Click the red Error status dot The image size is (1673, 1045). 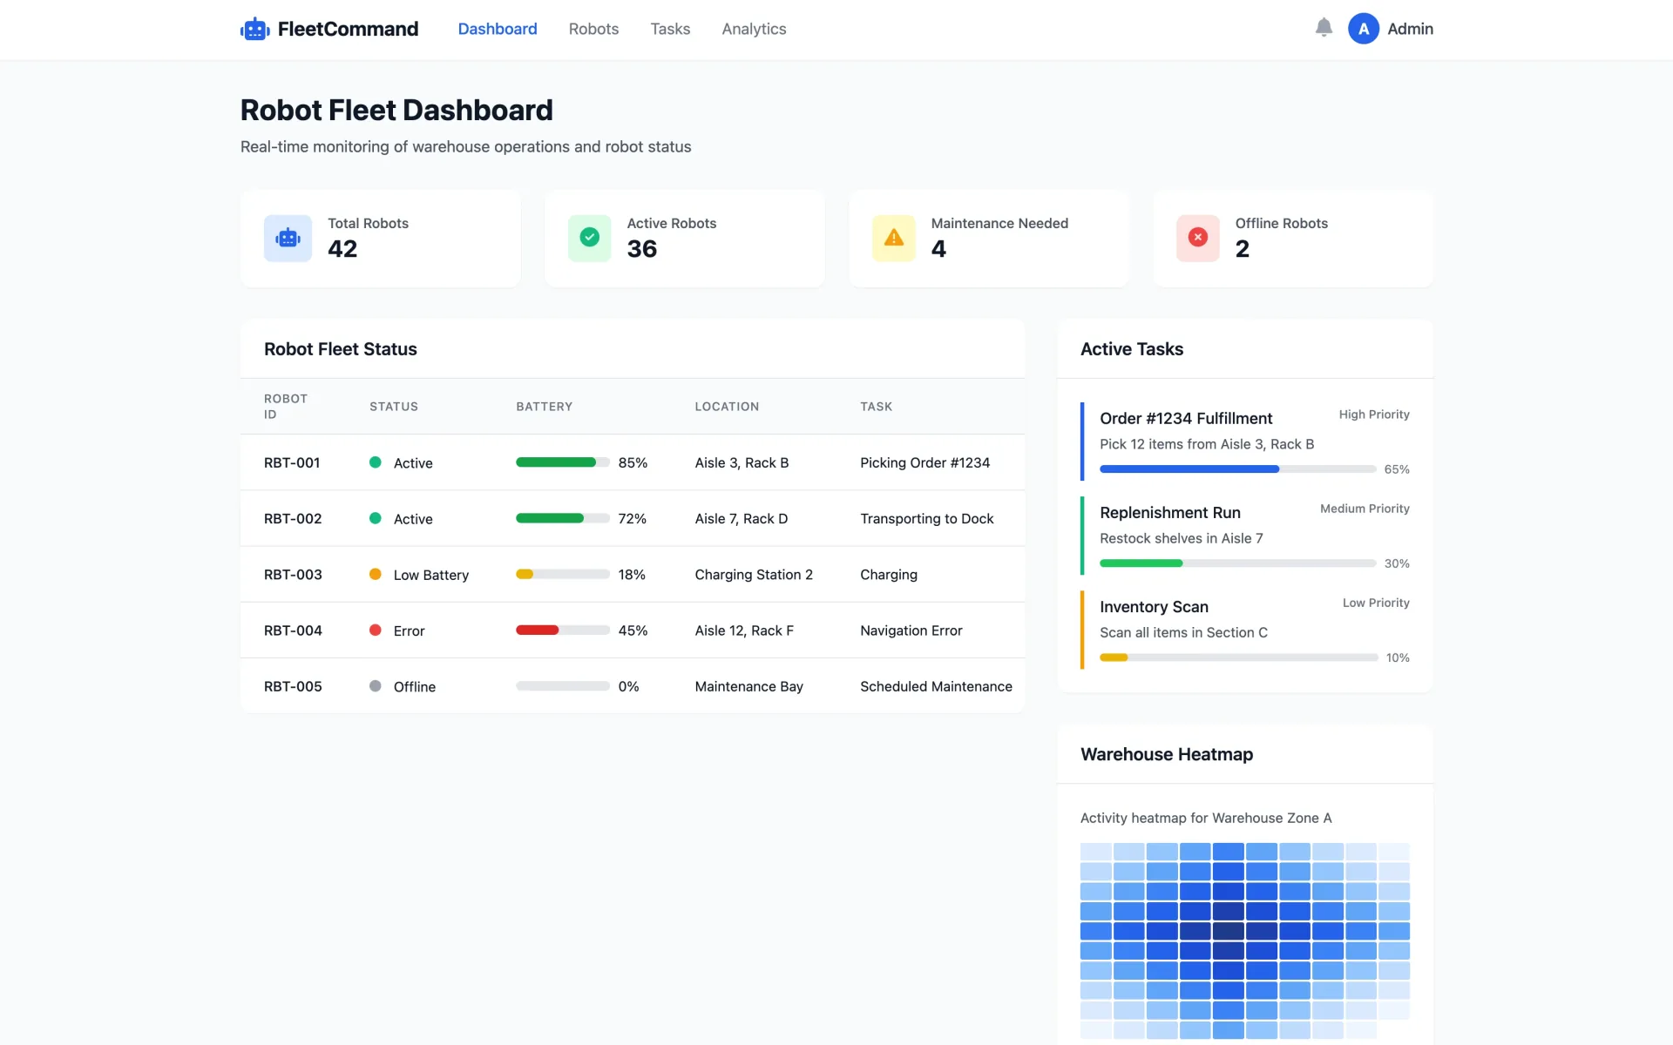coord(376,630)
